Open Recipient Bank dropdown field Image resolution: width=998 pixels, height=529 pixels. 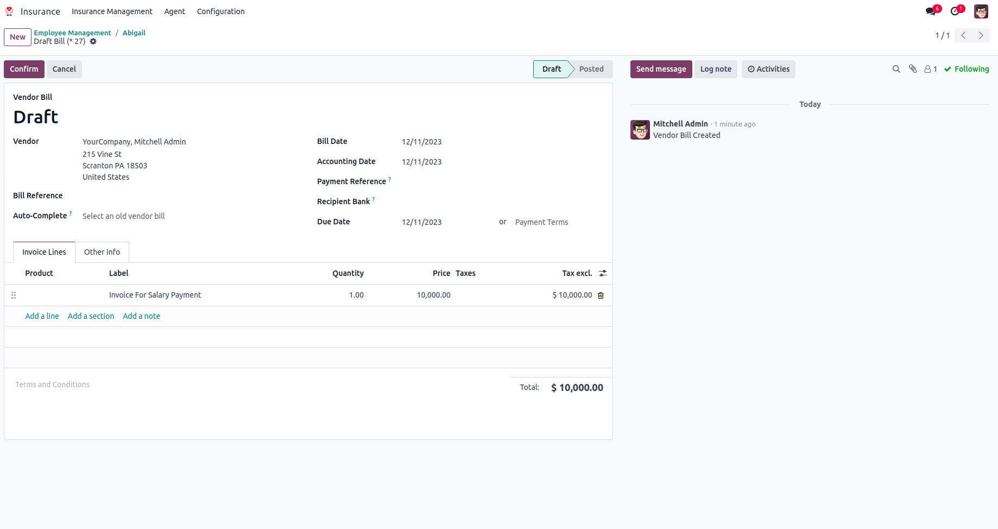pos(502,201)
